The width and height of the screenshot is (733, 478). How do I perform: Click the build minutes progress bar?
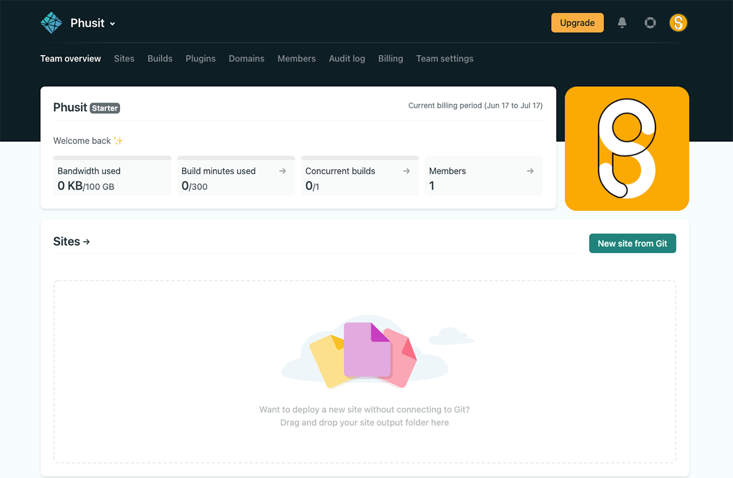236,158
